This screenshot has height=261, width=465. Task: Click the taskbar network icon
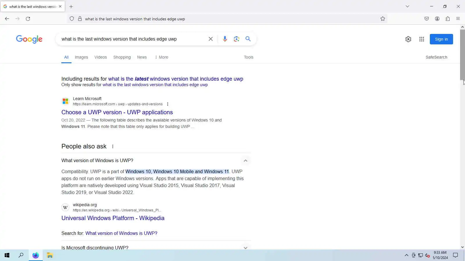(420, 255)
